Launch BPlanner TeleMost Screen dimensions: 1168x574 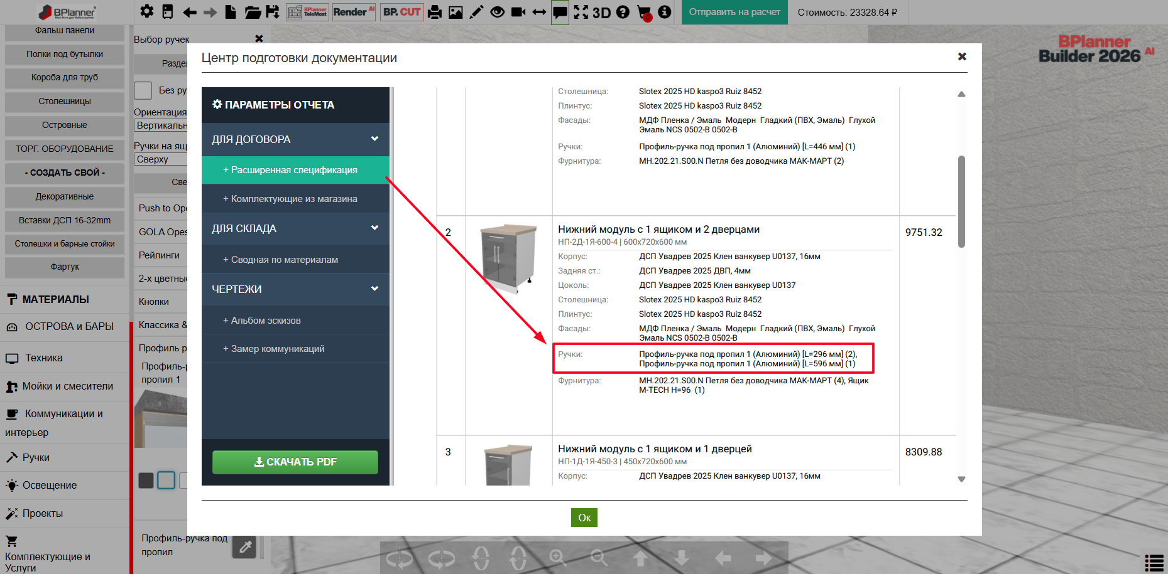coord(307,12)
